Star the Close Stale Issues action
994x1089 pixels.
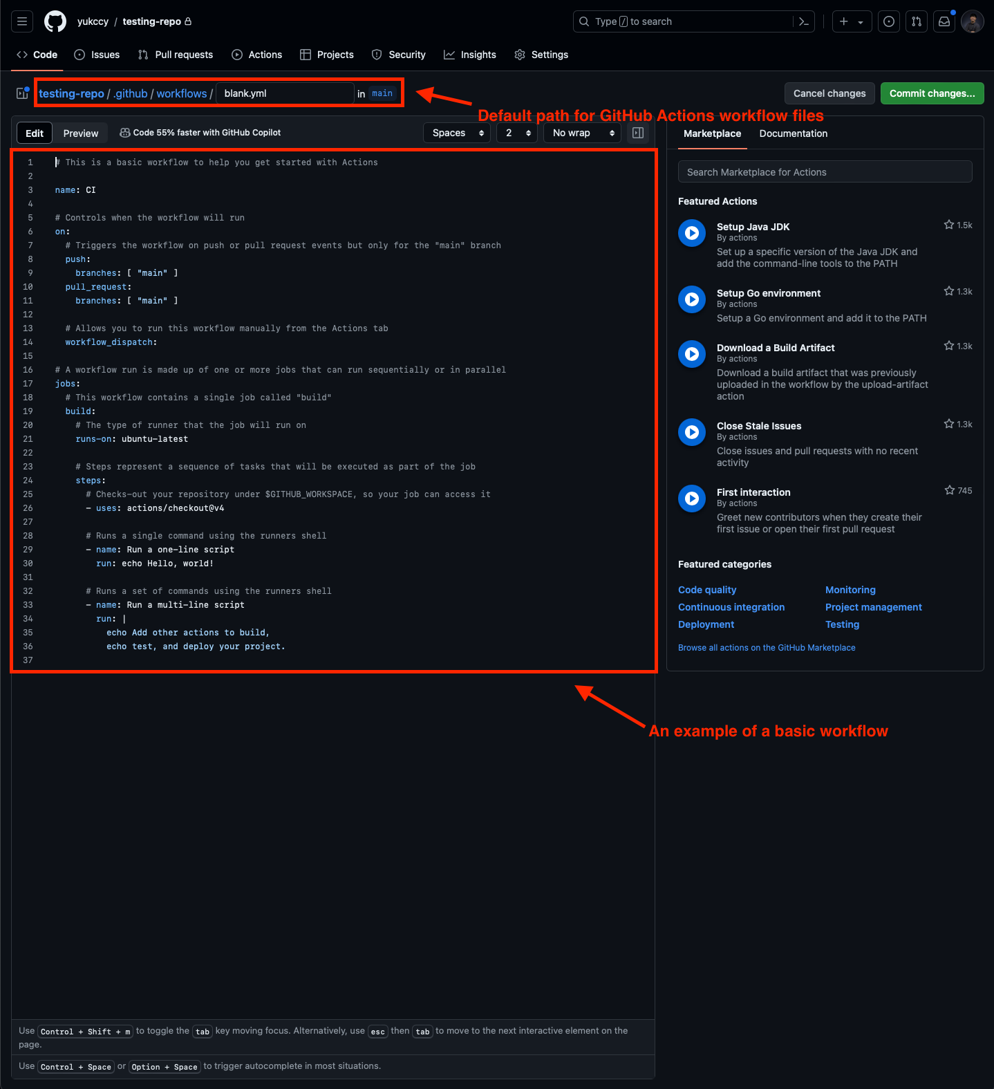(949, 424)
